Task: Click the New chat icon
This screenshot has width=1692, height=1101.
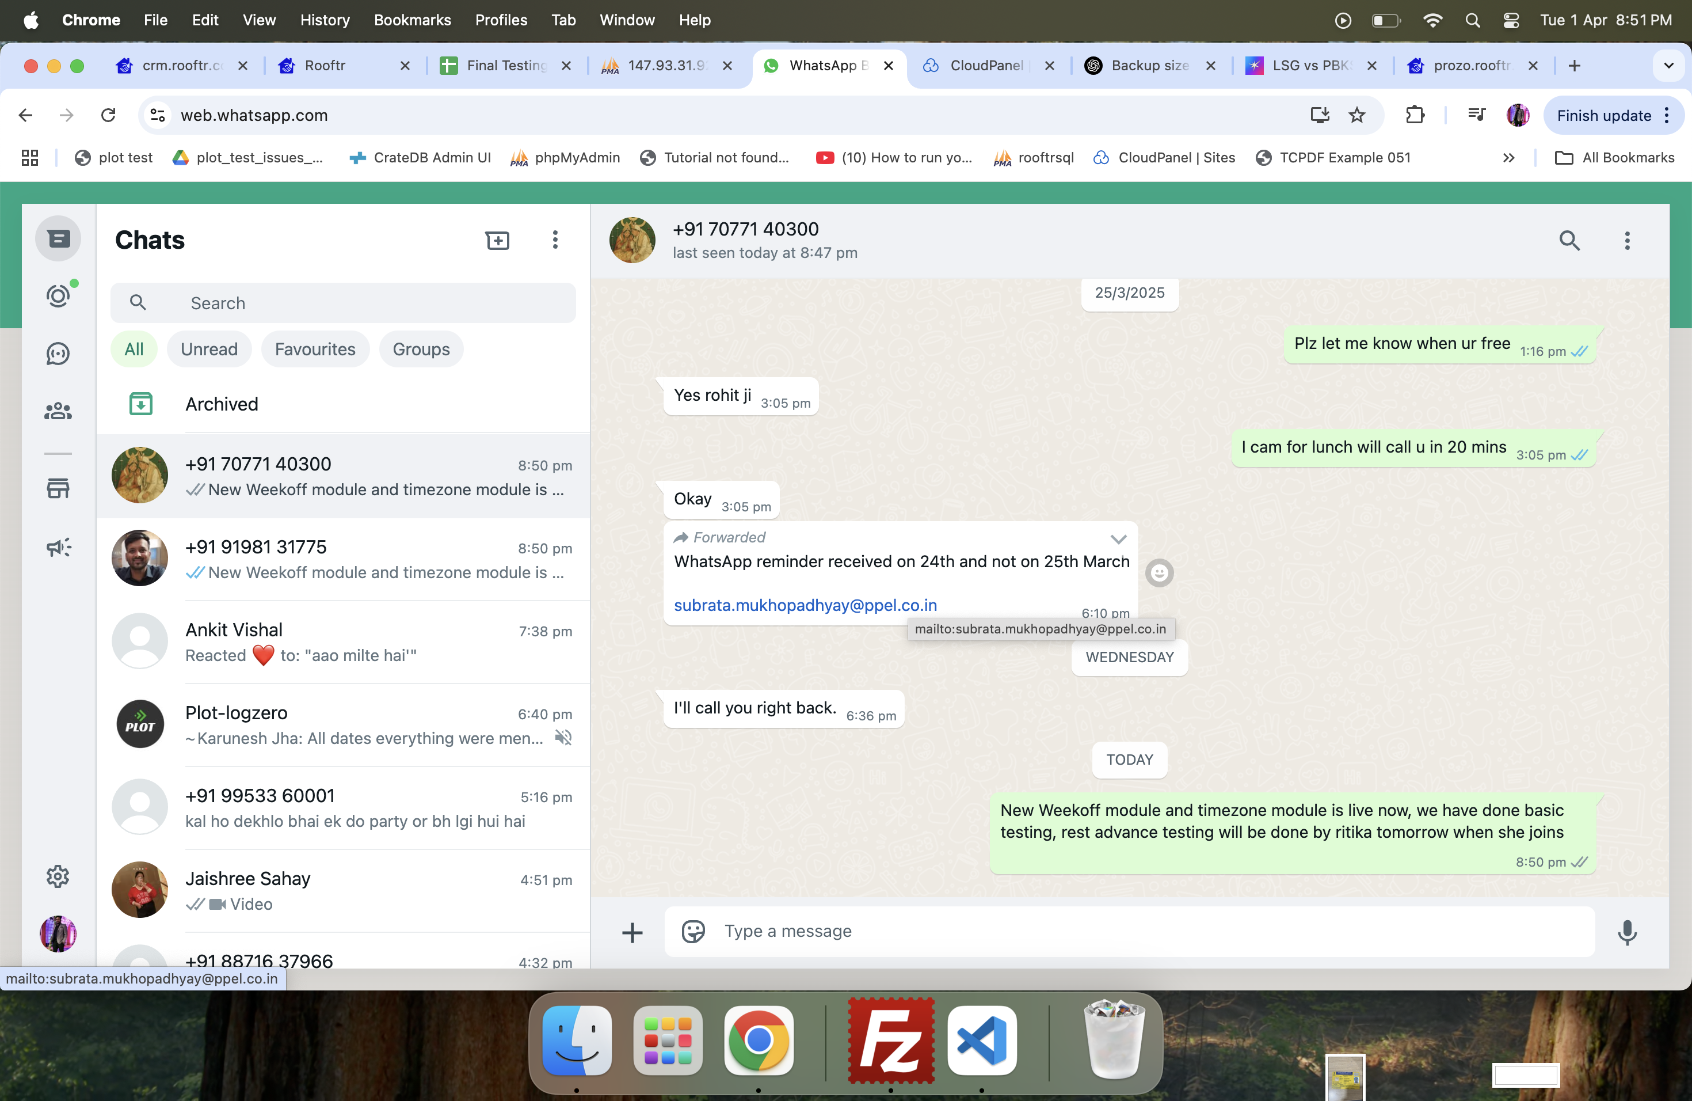Action: (497, 240)
